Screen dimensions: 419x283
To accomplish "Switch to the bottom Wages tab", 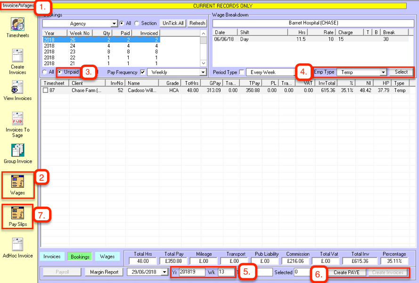I will pos(107,257).
